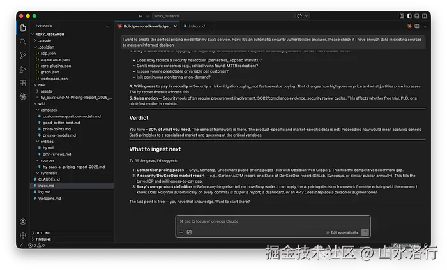447x270 pixels.
Task: Go forward with the navigation arrow
Action: [x=148, y=16]
